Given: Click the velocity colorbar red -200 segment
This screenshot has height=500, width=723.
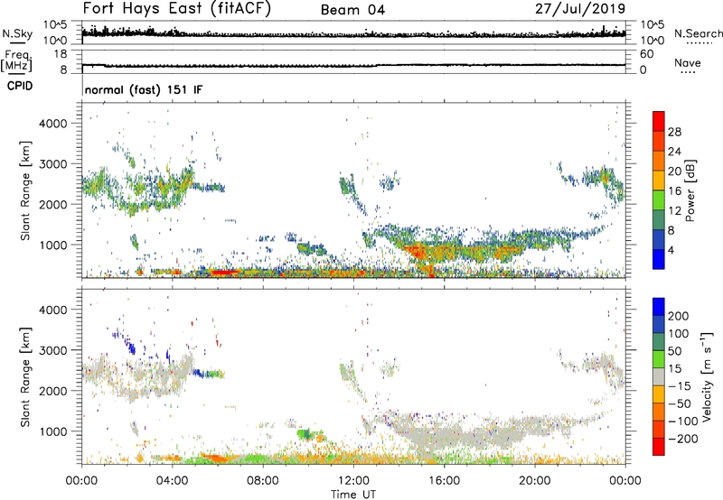Looking at the screenshot, I should 659,447.
